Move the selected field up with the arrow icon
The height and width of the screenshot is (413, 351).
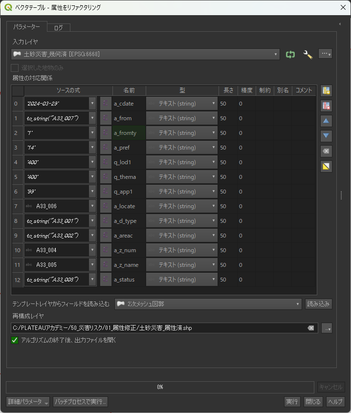[x=326, y=121]
